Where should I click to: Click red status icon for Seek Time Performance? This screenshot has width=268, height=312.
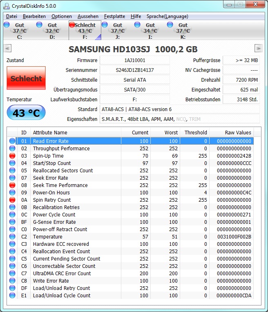click(x=12, y=185)
